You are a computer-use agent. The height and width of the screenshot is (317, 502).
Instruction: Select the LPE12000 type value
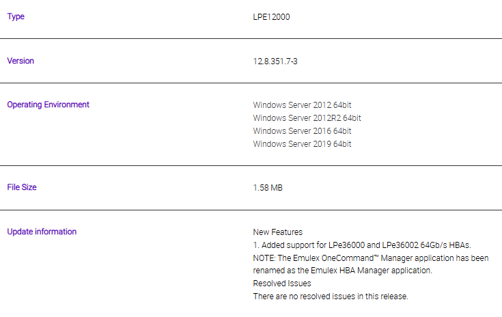click(x=271, y=17)
